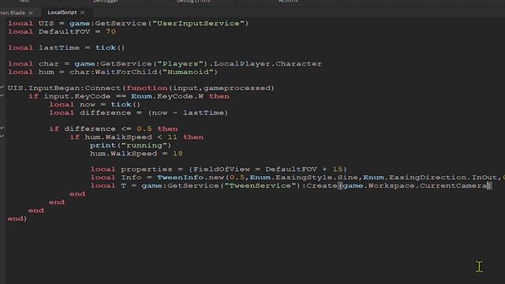
Task: Collapse the 'if hum.WalkSpeed < 11' block
Action: [x=2, y=136]
